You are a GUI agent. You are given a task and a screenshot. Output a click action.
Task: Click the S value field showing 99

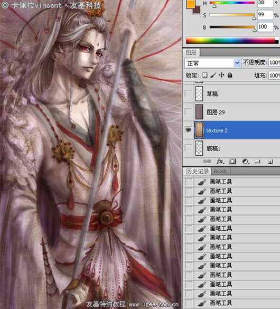pos(265,15)
